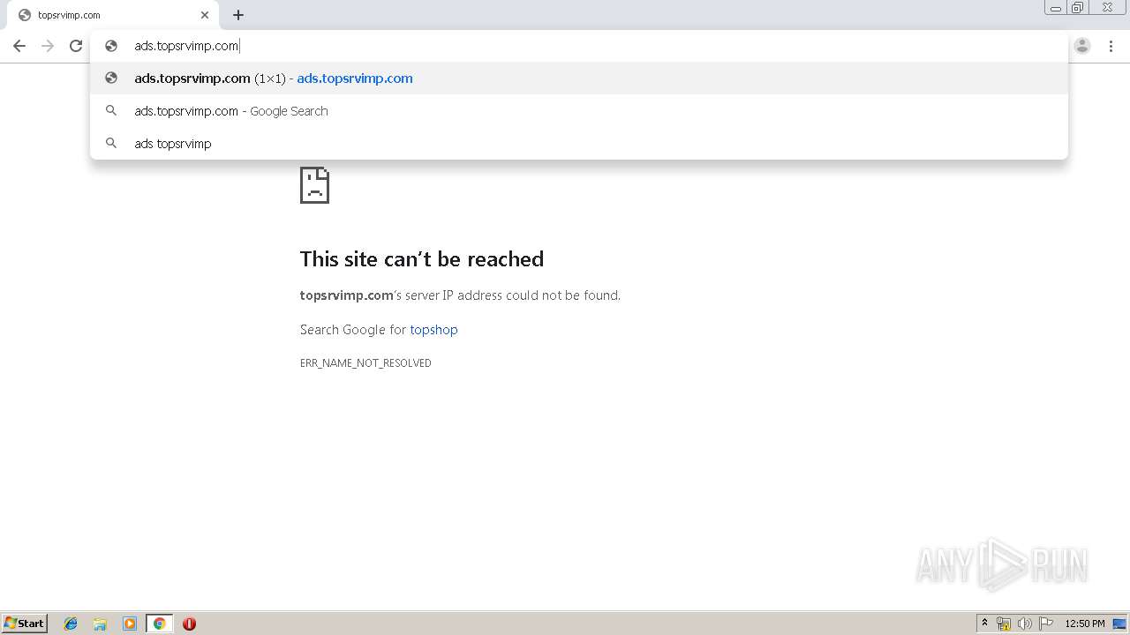Restore down the Chrome window
Viewport: 1130px width, 635px height.
[x=1077, y=8]
